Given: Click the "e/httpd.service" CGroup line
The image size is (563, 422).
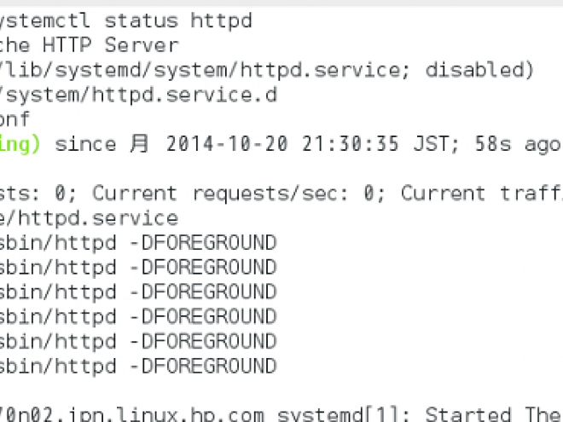Looking at the screenshot, I should tap(89, 218).
